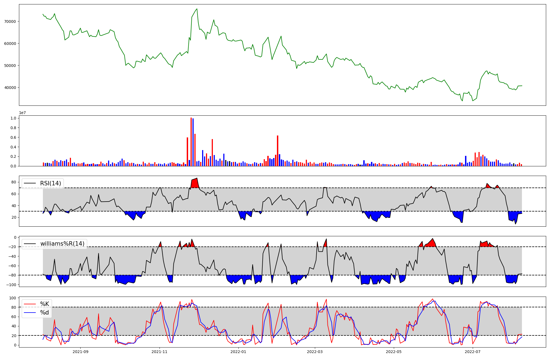
Task: Click the tallest blue volume bar
Action: click(x=193, y=142)
